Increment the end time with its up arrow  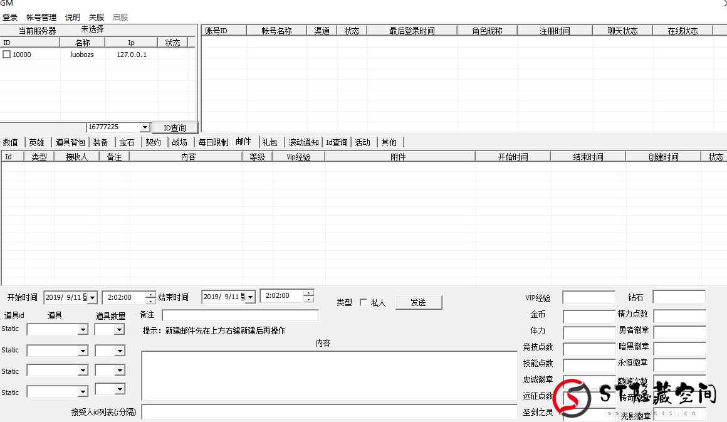coord(308,293)
